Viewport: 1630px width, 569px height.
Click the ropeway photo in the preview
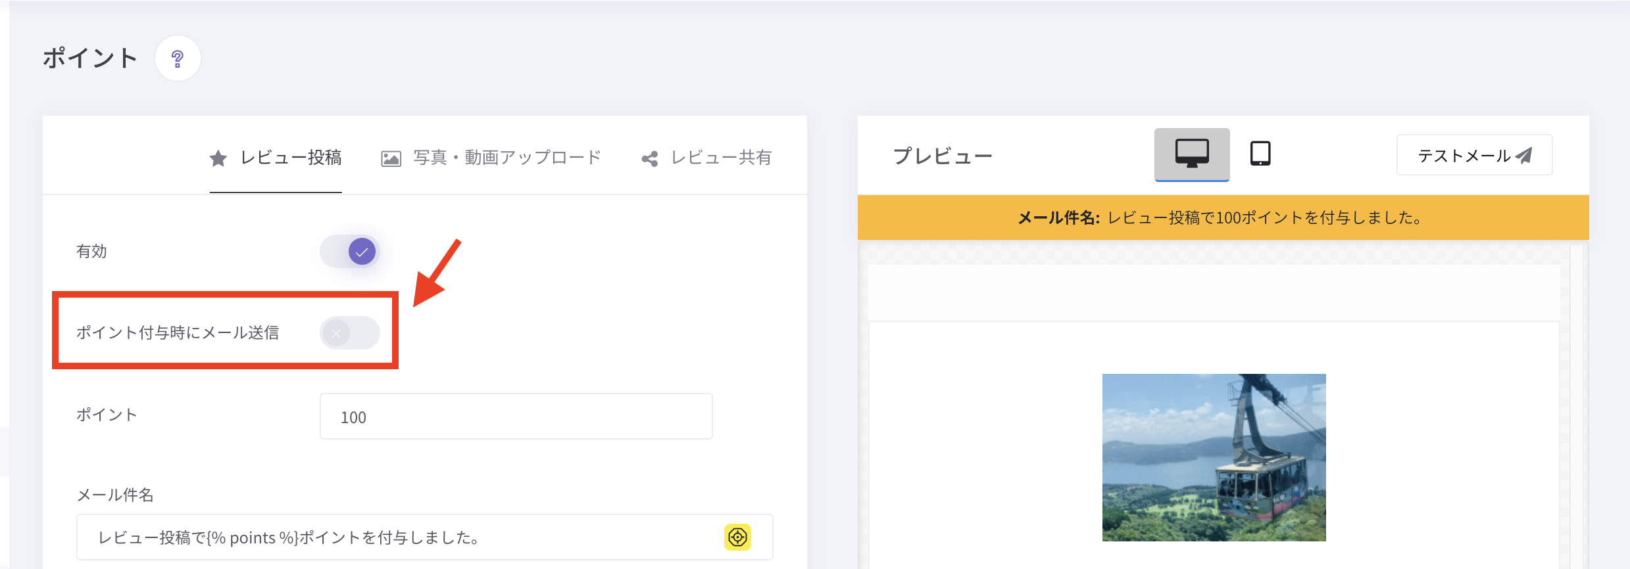pyautogui.click(x=1214, y=457)
